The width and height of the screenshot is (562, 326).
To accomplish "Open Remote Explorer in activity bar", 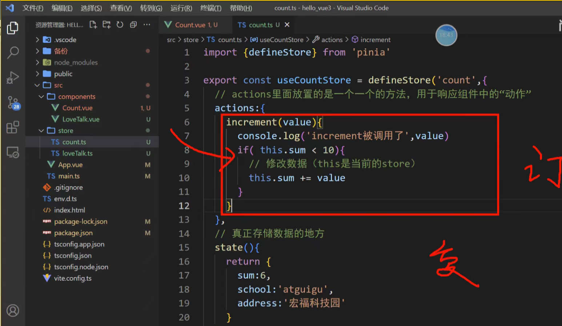I will click(x=13, y=152).
